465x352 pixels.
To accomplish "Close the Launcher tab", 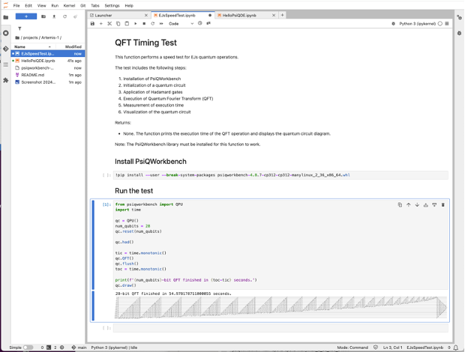I will tap(146, 16).
